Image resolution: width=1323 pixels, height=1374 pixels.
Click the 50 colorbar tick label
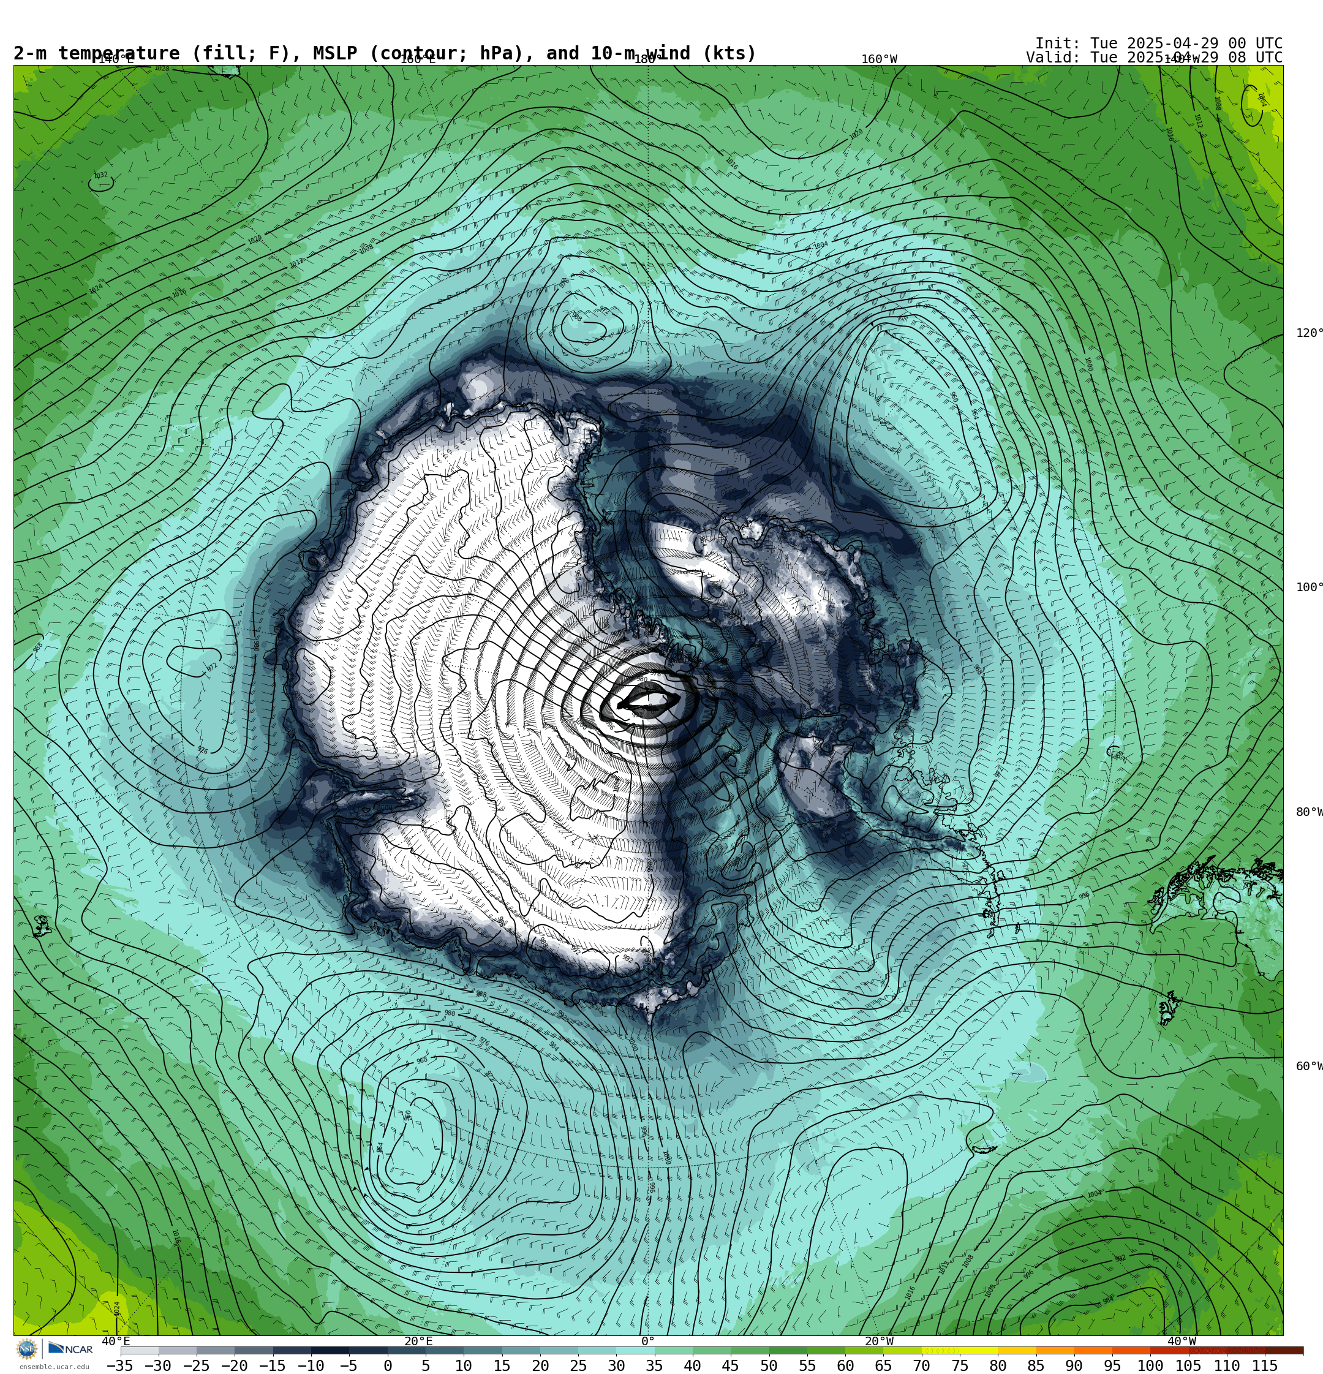[x=769, y=1365]
